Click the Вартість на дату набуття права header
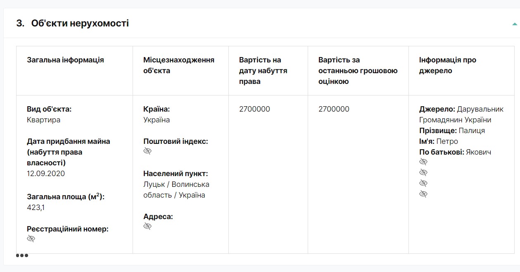The image size is (520, 272). [x=263, y=71]
